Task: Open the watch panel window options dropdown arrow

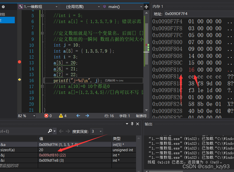Action: coord(127,124)
